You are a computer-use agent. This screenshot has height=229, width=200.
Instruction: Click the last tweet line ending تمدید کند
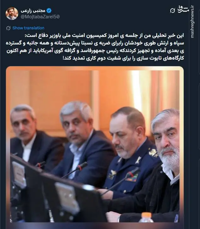click(x=123, y=58)
